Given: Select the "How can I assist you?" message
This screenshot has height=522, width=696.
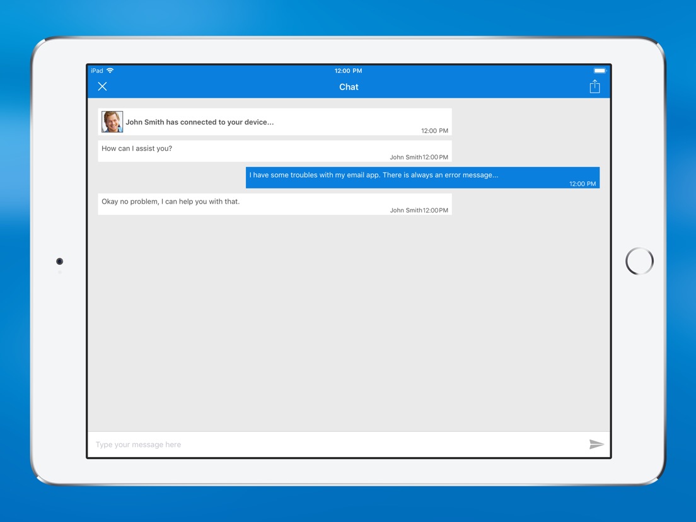Looking at the screenshot, I should coord(137,149).
